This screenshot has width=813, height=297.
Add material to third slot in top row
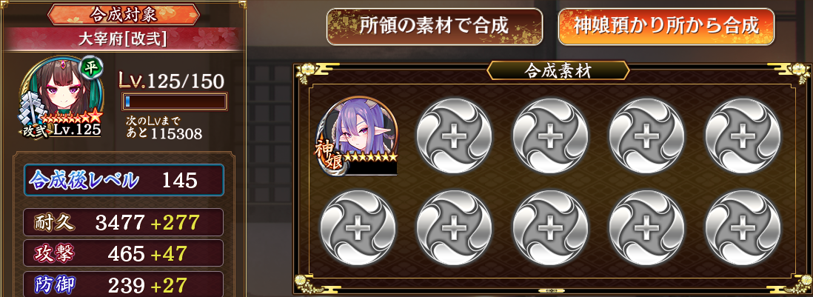click(550, 136)
